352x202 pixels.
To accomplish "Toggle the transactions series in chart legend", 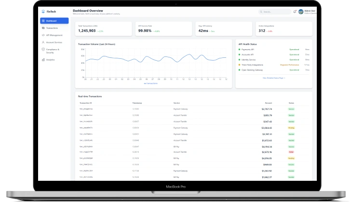I will [x=151, y=83].
